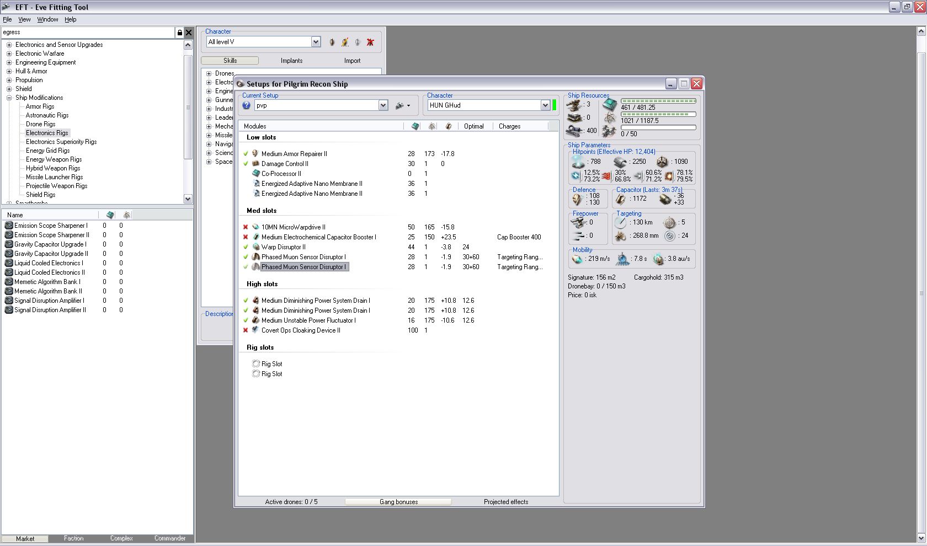Click the powergrid usage bar above 1021 / 1187.5
Viewport: 927px width, 546px height.
tap(658, 114)
